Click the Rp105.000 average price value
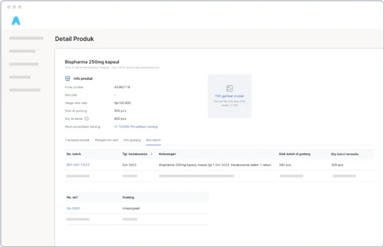Viewport: 384px width, 247px height. pos(122,103)
